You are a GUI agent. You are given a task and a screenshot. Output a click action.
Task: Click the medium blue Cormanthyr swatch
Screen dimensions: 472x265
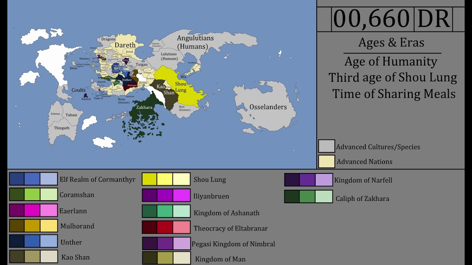coord(32,179)
